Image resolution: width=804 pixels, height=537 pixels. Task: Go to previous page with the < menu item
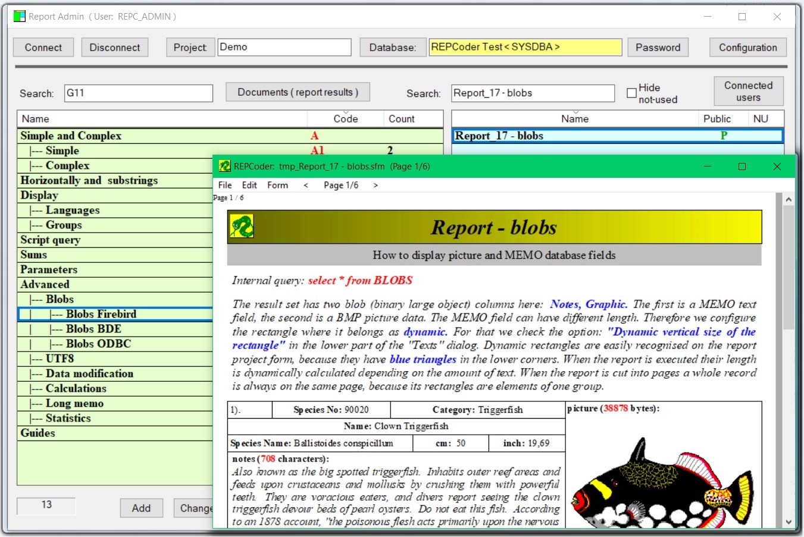point(306,185)
